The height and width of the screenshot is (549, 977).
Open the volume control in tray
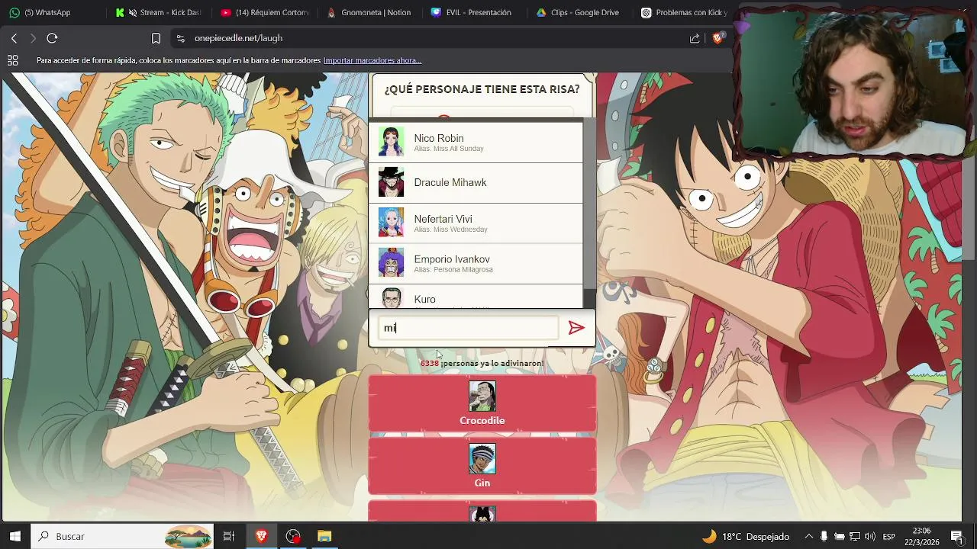[870, 536]
